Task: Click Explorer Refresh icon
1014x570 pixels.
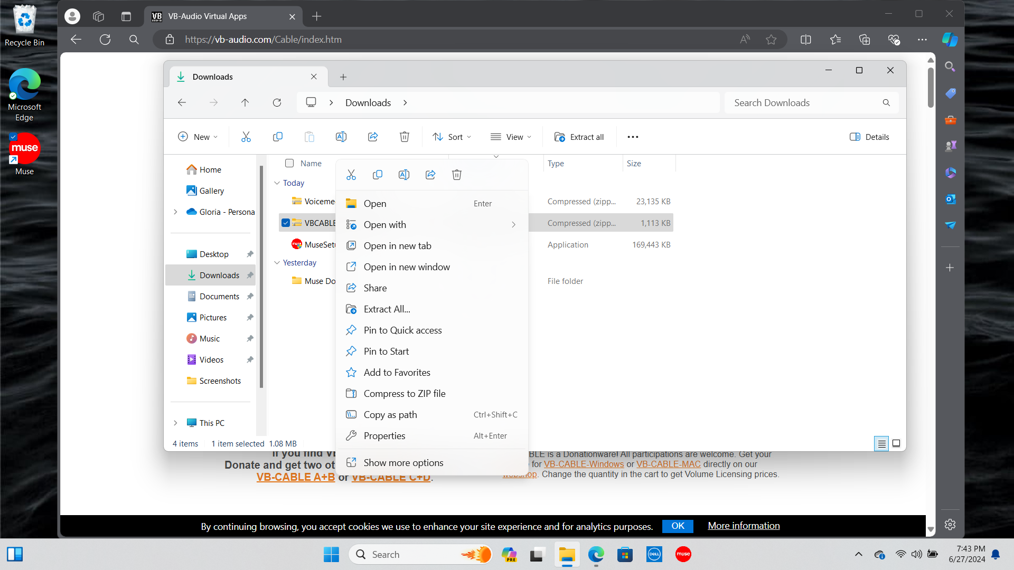Action: coord(277,102)
